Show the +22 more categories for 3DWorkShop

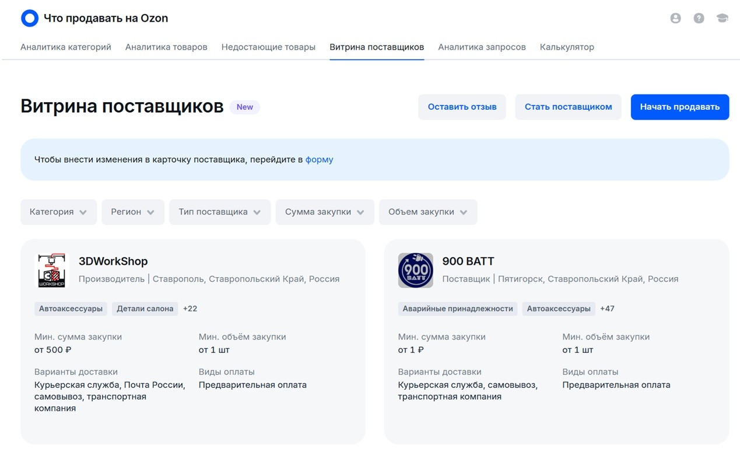(x=190, y=309)
